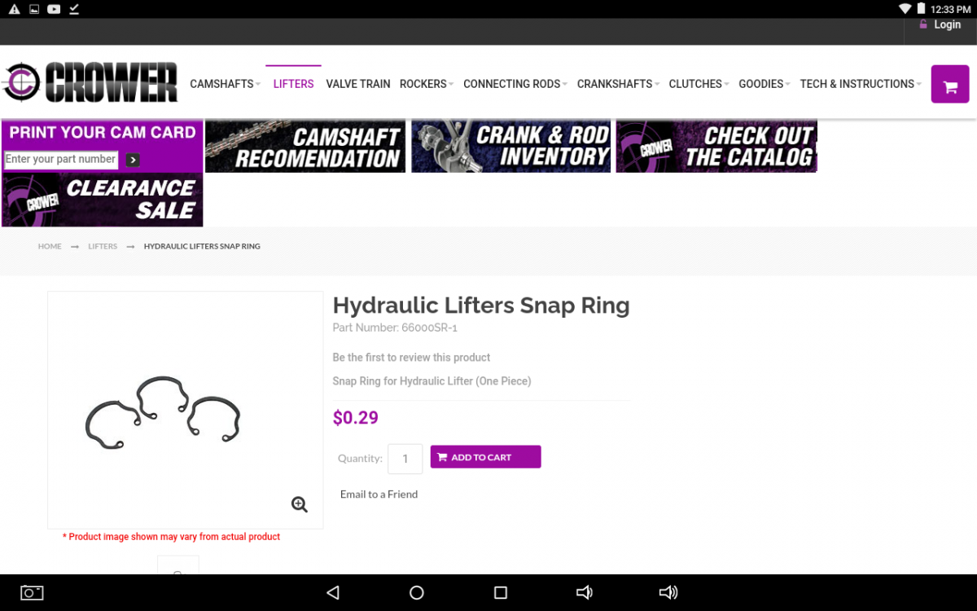Expand the Tech & Instructions dropdown
The width and height of the screenshot is (977, 611).
click(861, 84)
